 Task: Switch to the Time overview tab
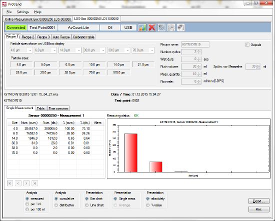pos(58,108)
